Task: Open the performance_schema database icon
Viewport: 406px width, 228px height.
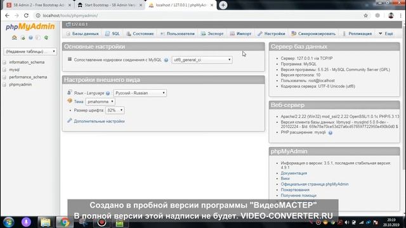Action: [x=4, y=77]
